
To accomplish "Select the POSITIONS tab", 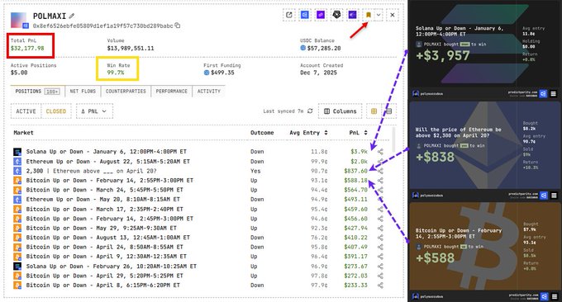I will click(x=37, y=92).
